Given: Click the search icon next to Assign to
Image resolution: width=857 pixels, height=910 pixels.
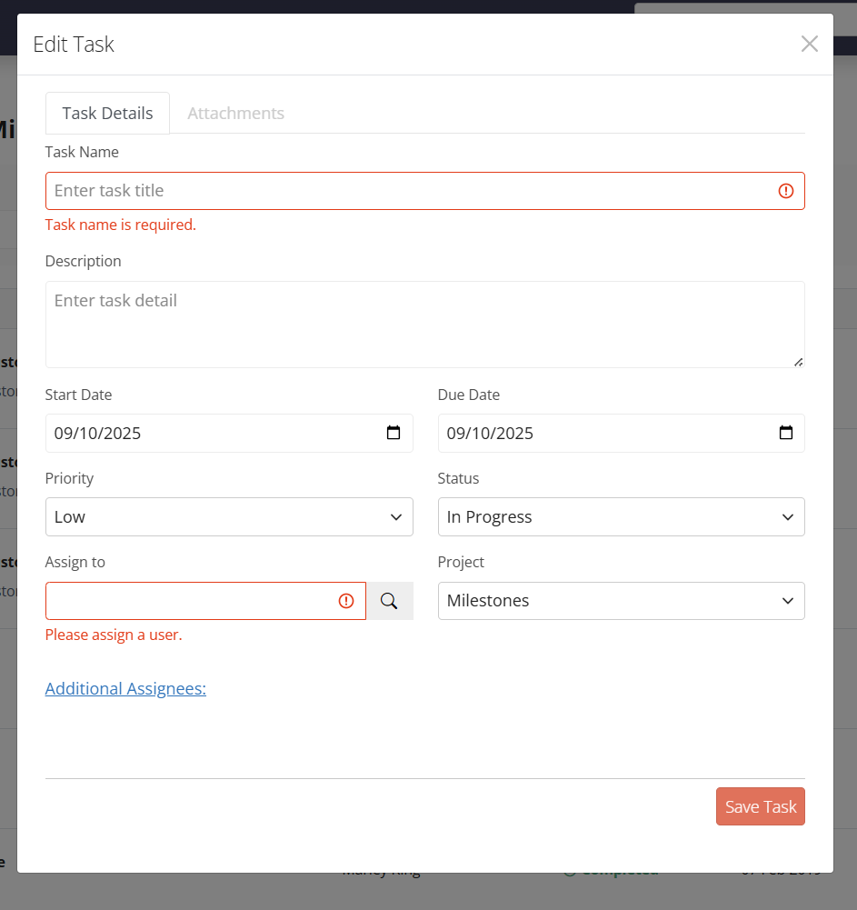Looking at the screenshot, I should [x=390, y=601].
